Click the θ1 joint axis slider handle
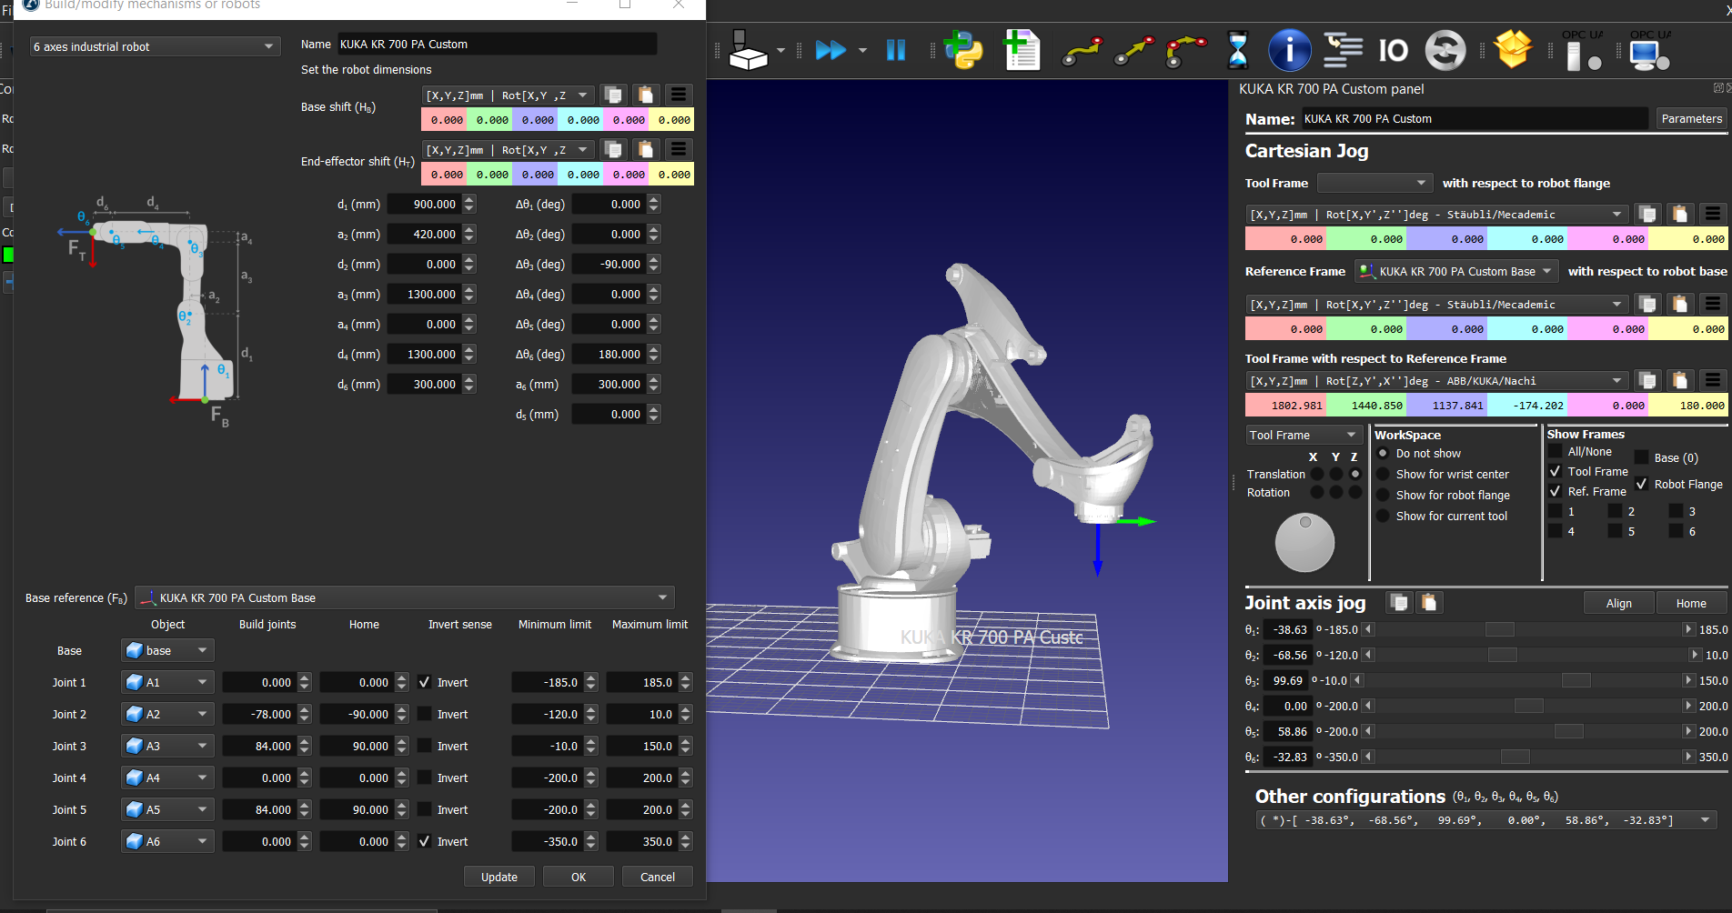The height and width of the screenshot is (913, 1732). (x=1499, y=629)
